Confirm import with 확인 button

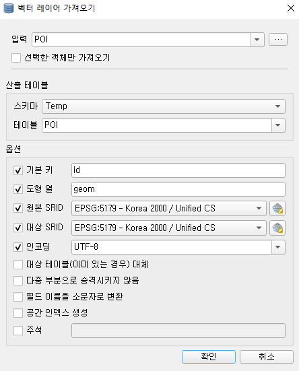click(209, 357)
